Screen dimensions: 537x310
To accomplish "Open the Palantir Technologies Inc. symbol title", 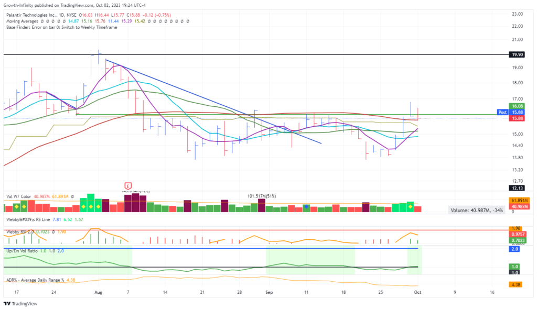I will pyautogui.click(x=37, y=15).
